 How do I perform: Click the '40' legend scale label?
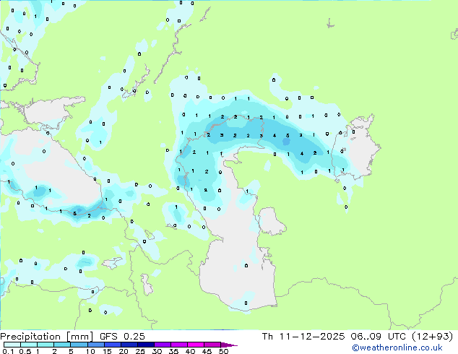(190, 351)
